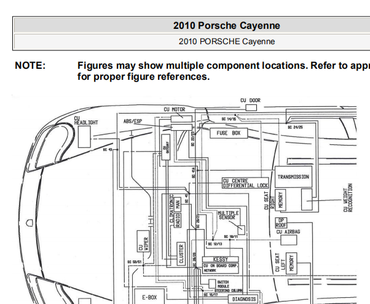The height and width of the screenshot is (304, 370).
Task: Click the KESSY box
Action: click(220, 259)
